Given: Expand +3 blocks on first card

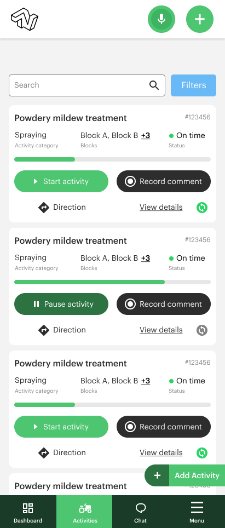Looking at the screenshot, I should click(x=146, y=135).
